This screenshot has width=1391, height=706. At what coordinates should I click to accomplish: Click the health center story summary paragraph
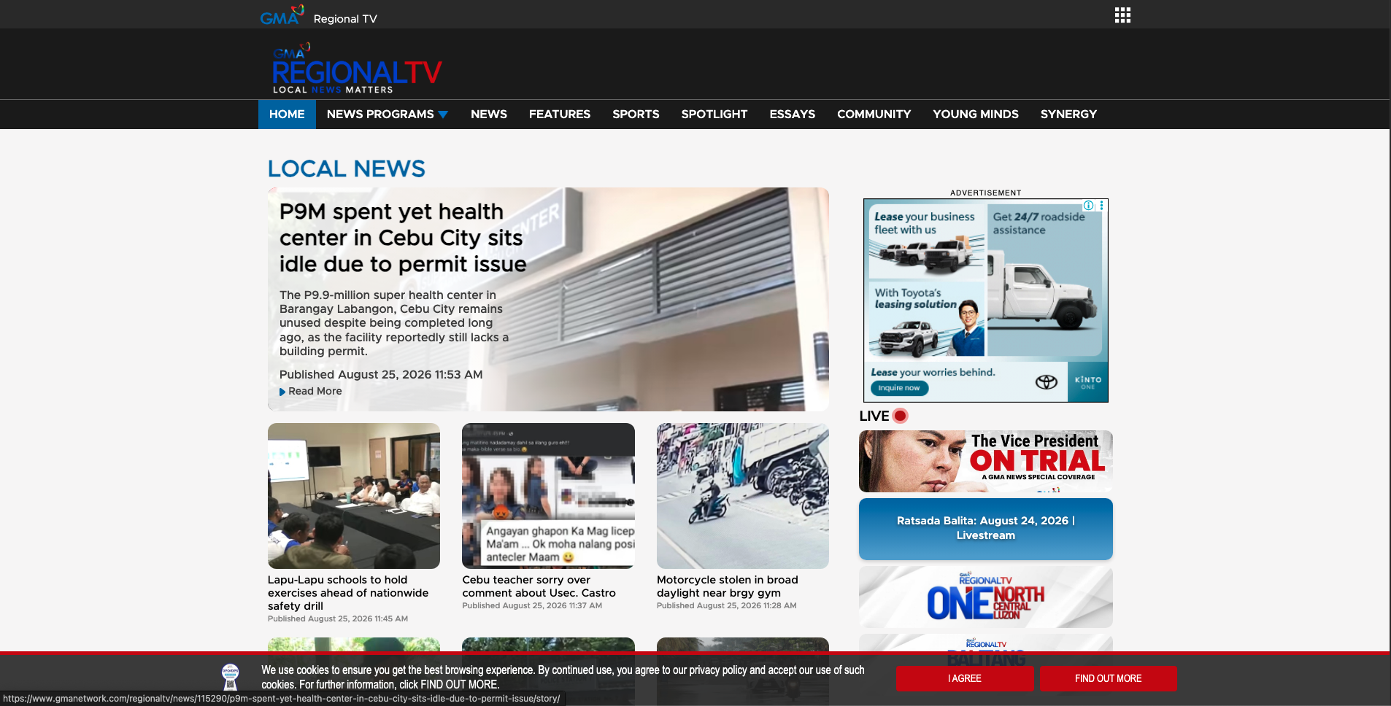click(x=394, y=323)
